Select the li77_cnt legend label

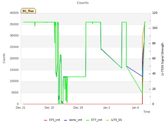[97, 120]
